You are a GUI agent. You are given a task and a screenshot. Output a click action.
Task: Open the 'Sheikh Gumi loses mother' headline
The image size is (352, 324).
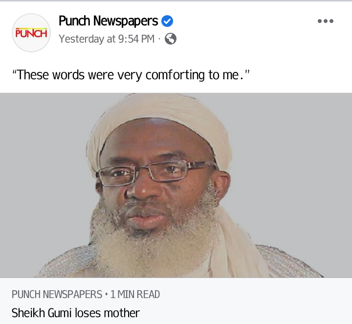[76, 313]
